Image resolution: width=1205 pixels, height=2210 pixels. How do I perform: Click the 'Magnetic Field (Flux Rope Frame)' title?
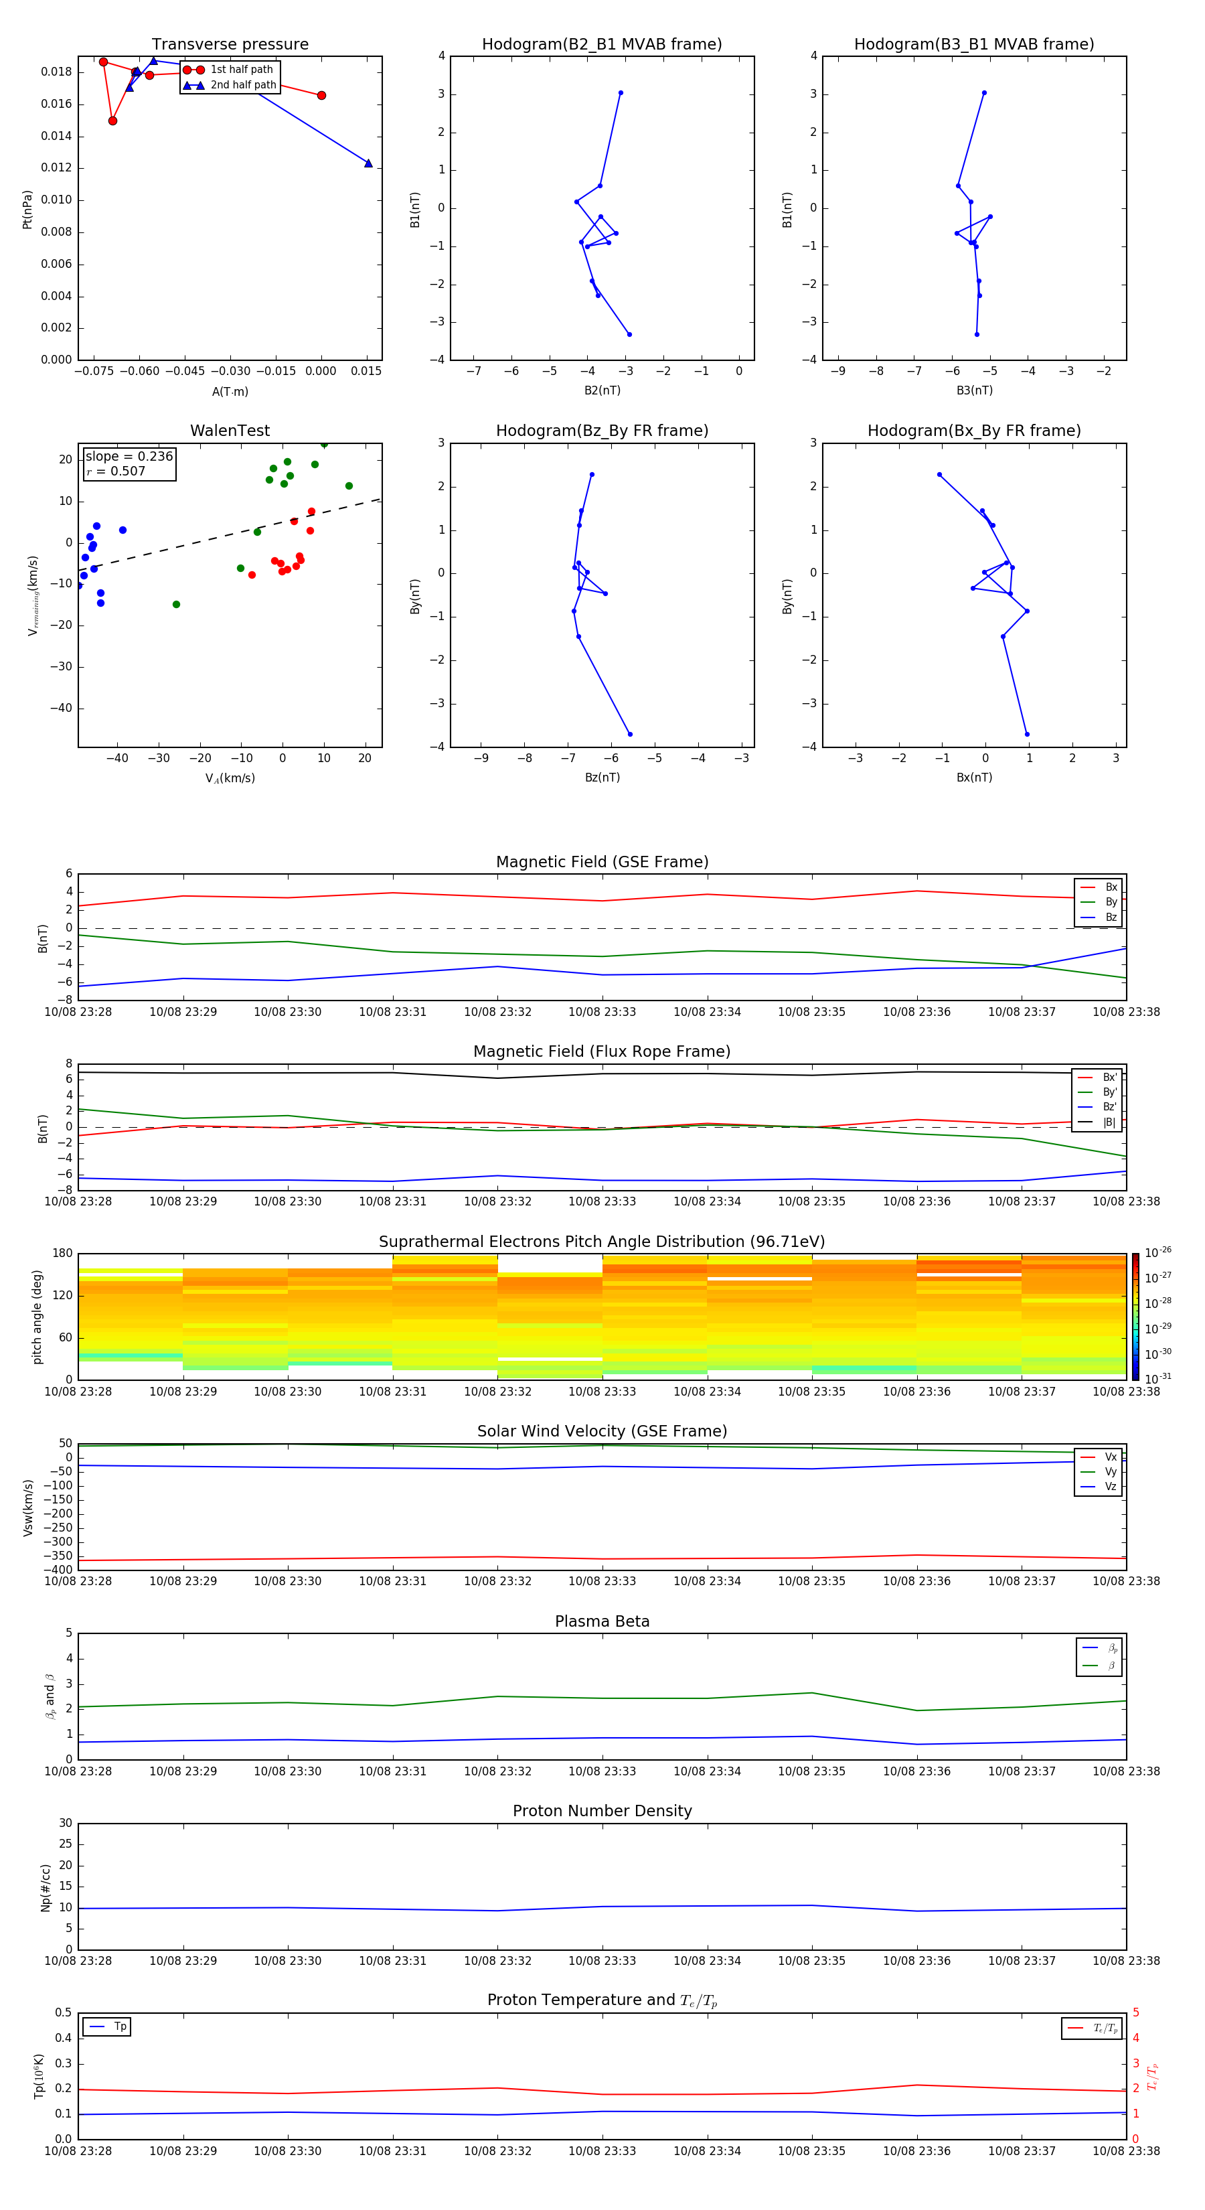point(602,1052)
